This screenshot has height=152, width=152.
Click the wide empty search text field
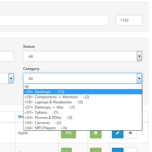(x=54, y=20)
